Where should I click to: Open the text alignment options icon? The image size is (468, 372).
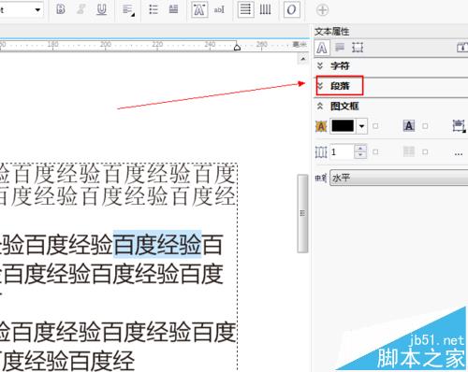point(128,10)
